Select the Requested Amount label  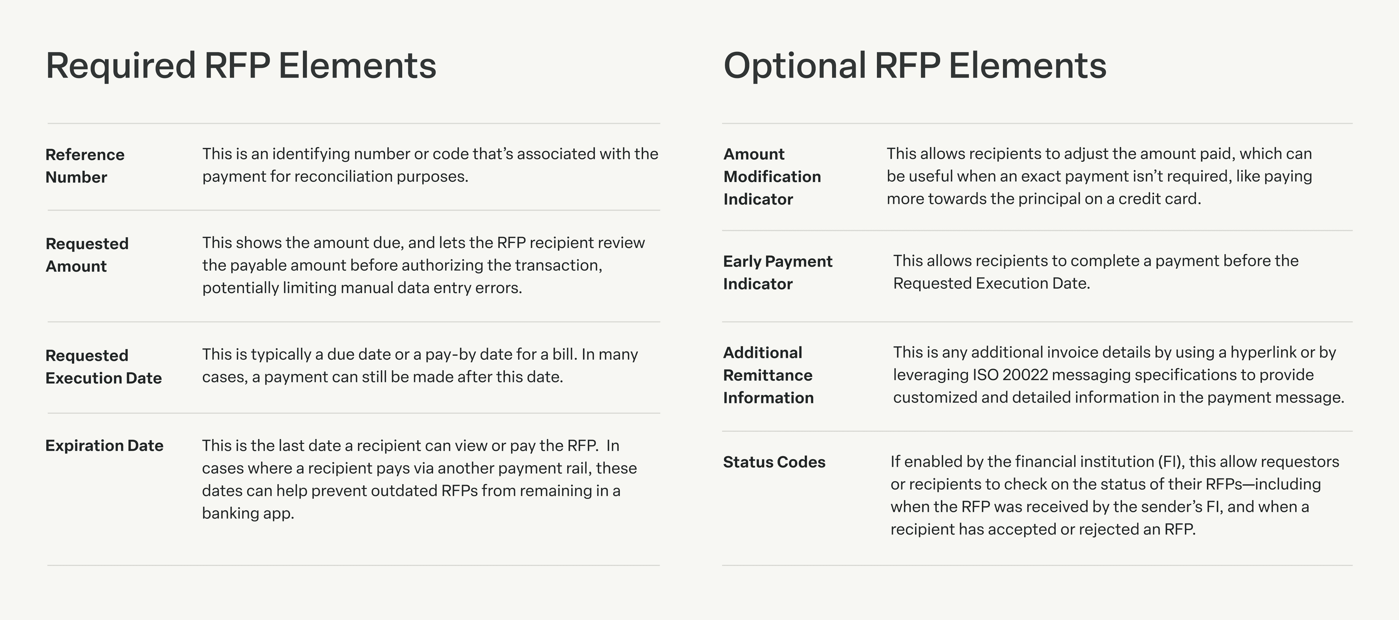pyautogui.click(x=87, y=254)
